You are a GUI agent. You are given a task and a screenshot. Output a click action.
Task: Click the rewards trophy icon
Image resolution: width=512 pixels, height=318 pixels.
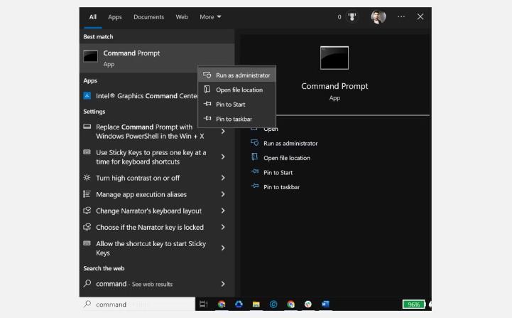(x=352, y=16)
